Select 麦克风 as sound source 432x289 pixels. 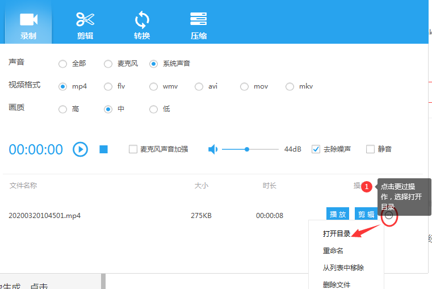[x=108, y=64]
